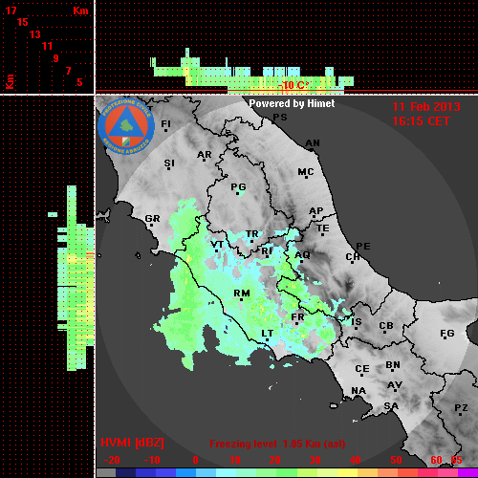
Task: Click the CH city label
Action: coord(353,256)
